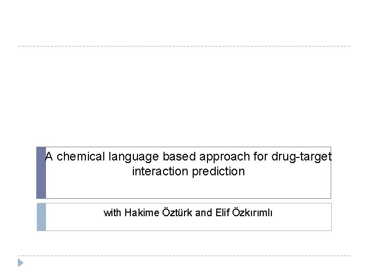Click the blue triangle arrow icon

click(x=20, y=263)
